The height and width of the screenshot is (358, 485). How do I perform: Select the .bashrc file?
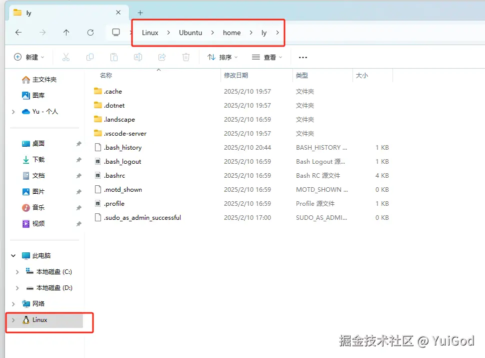tap(109, 176)
